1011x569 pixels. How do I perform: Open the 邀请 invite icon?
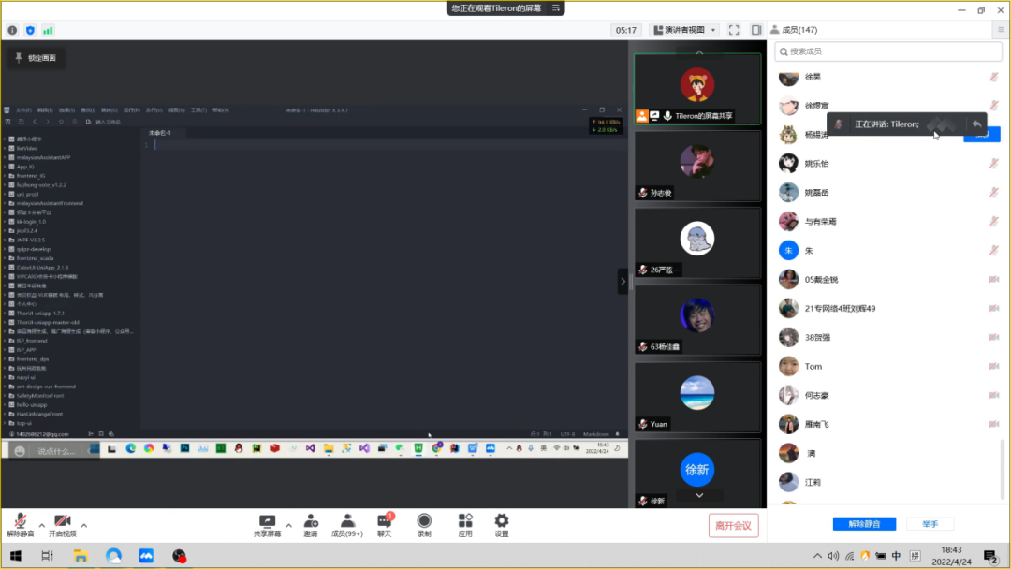coord(310,525)
